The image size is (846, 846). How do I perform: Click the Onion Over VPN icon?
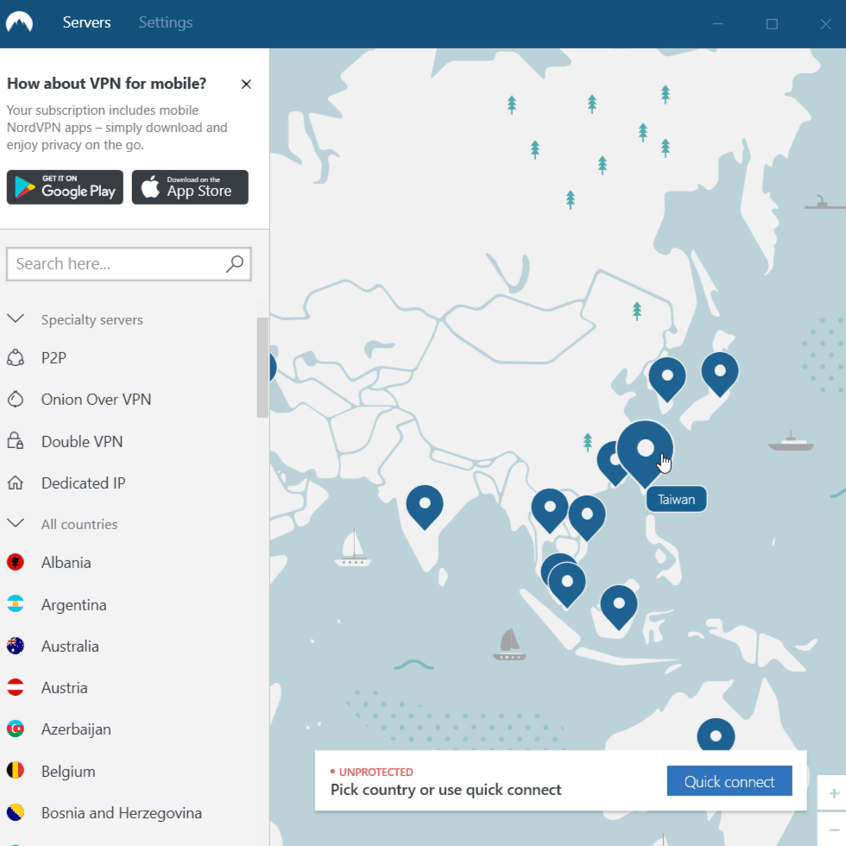pyautogui.click(x=16, y=399)
